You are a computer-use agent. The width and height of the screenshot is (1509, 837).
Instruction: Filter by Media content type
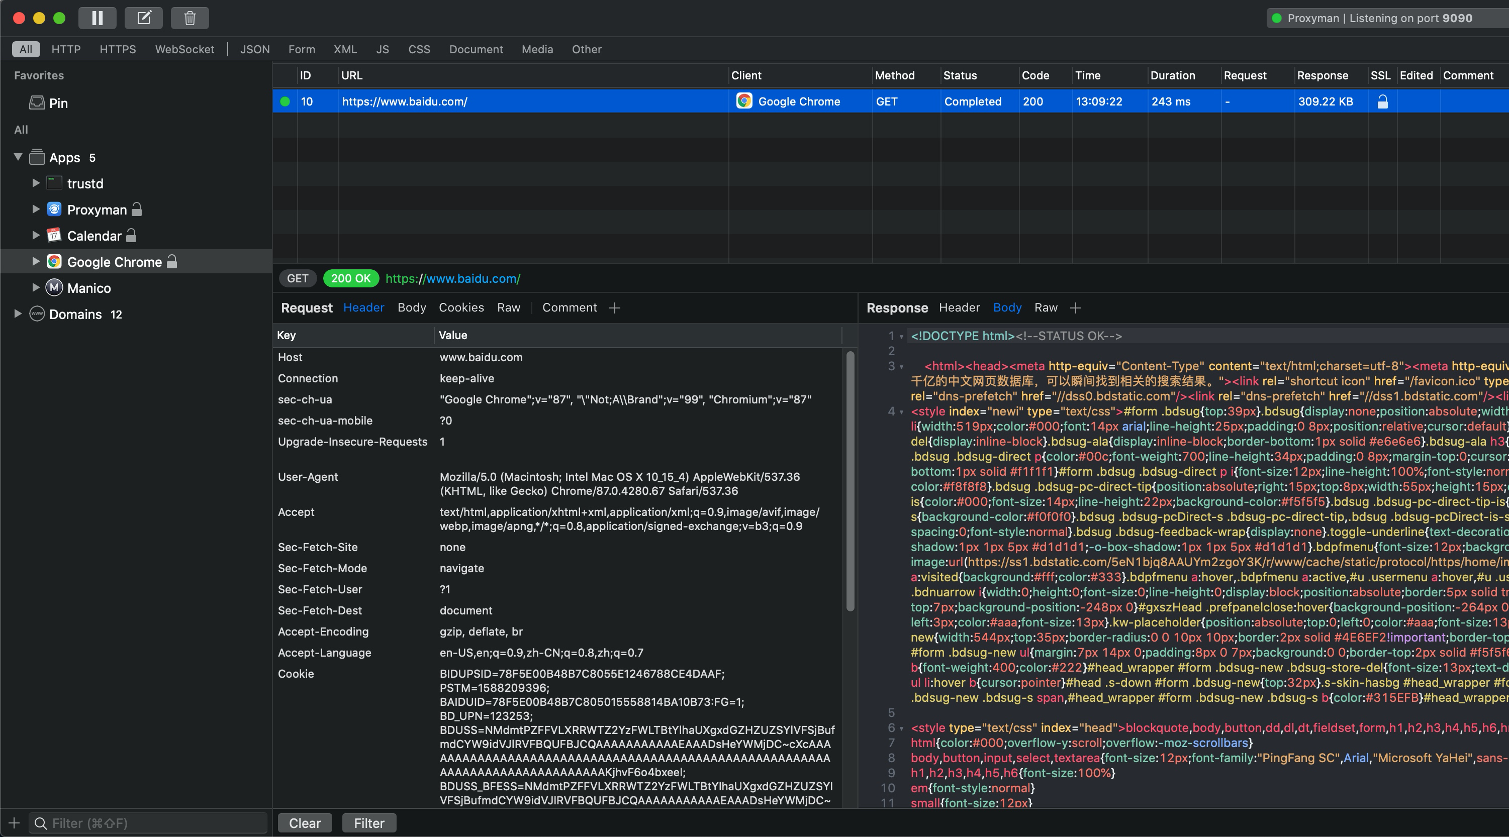pos(537,49)
